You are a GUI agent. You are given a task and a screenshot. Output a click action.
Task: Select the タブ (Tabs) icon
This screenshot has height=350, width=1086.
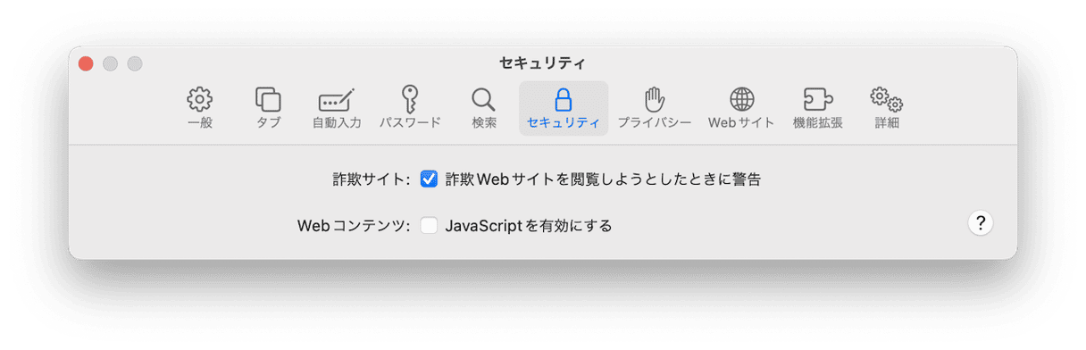pos(268,98)
